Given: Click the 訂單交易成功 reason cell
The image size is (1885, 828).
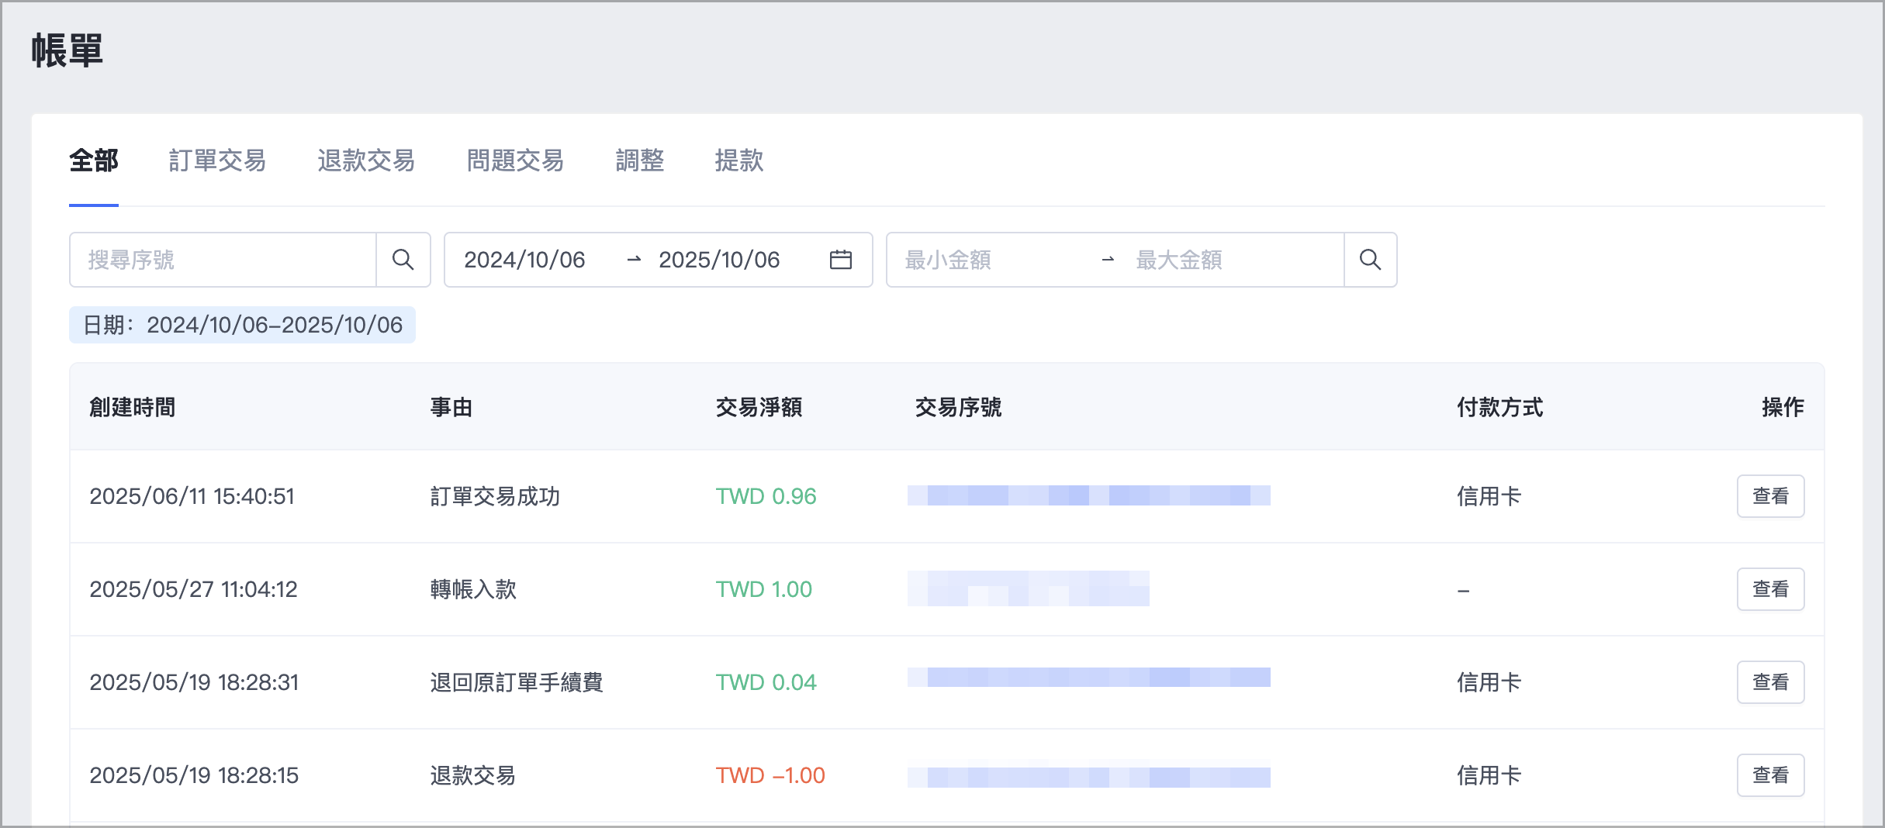Looking at the screenshot, I should coord(495,496).
